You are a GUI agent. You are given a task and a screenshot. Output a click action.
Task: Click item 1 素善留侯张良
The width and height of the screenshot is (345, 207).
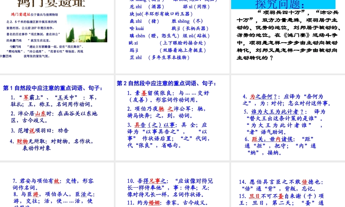click(x=168, y=96)
